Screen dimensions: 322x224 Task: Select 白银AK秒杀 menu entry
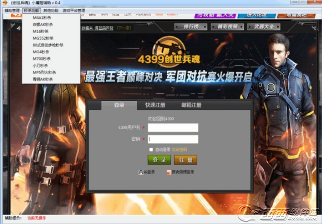pyautogui.click(x=43, y=24)
